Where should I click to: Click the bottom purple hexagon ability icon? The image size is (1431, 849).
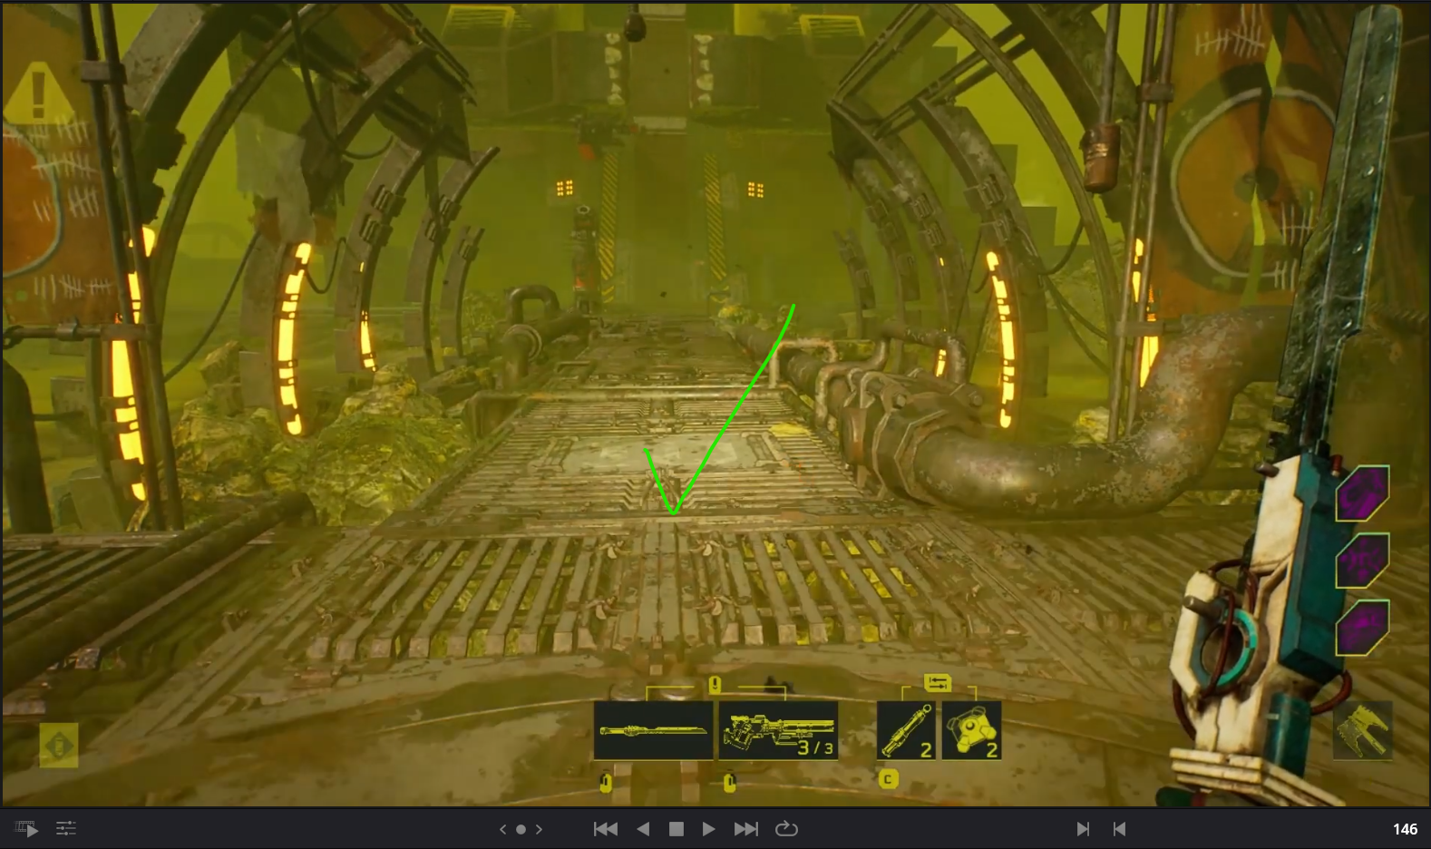click(1362, 628)
